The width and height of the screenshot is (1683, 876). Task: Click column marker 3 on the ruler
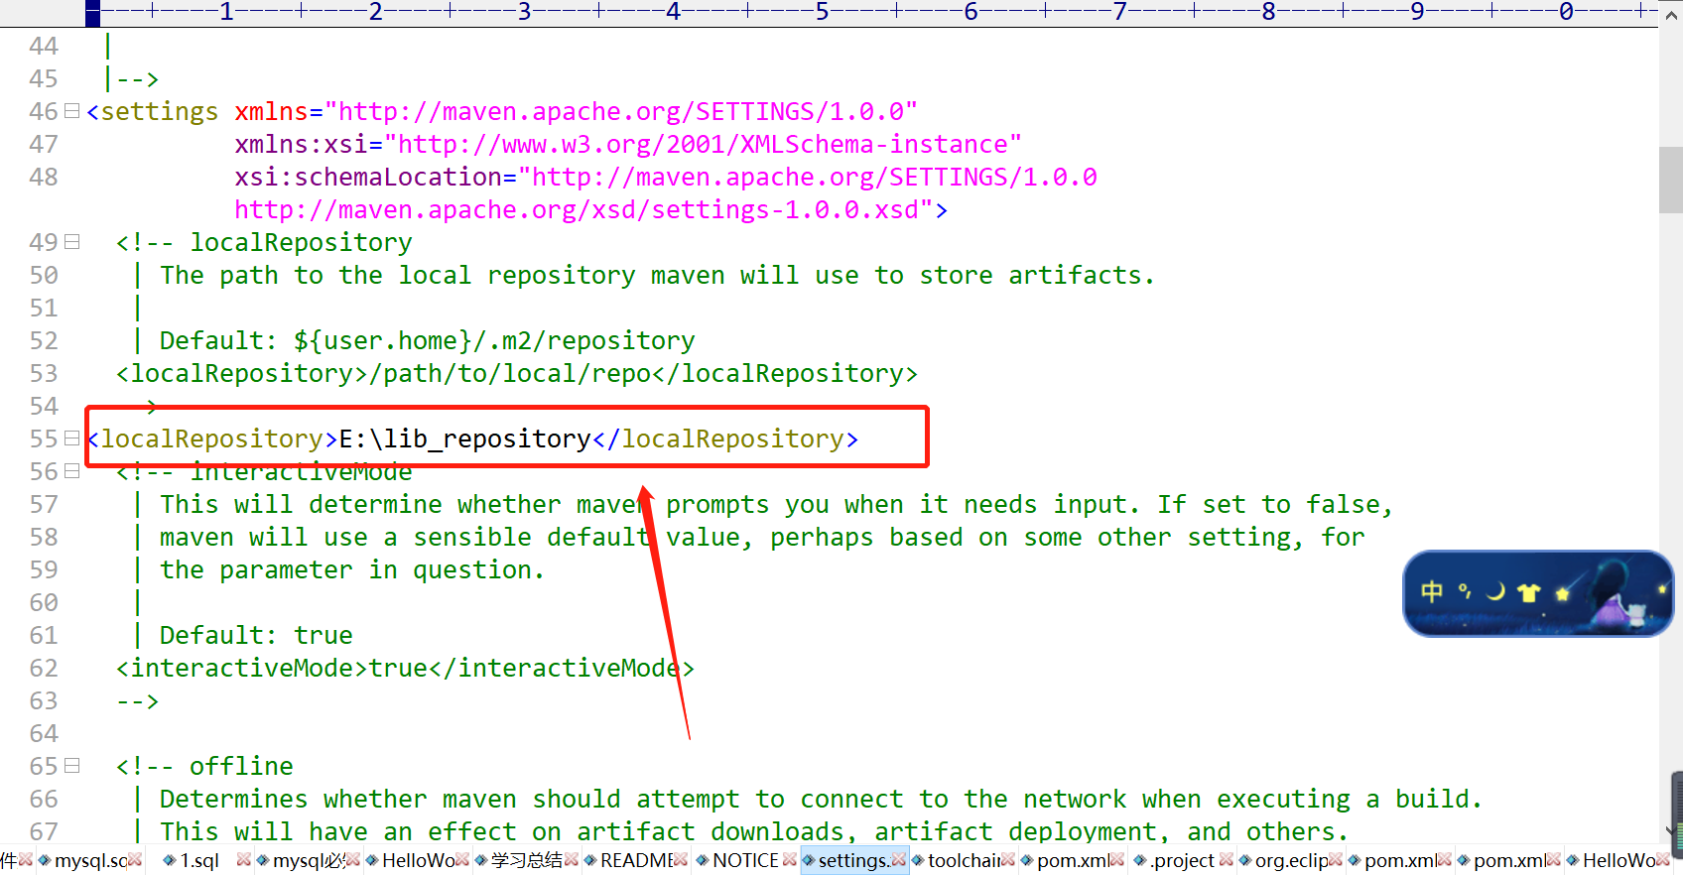(x=524, y=12)
